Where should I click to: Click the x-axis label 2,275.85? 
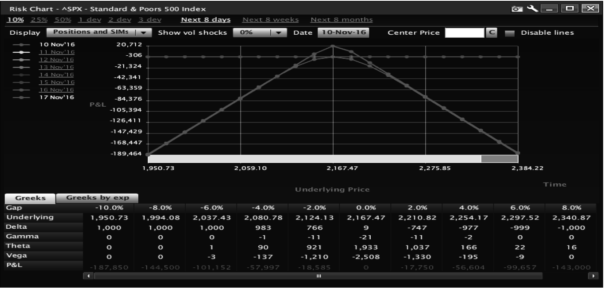pos(435,168)
